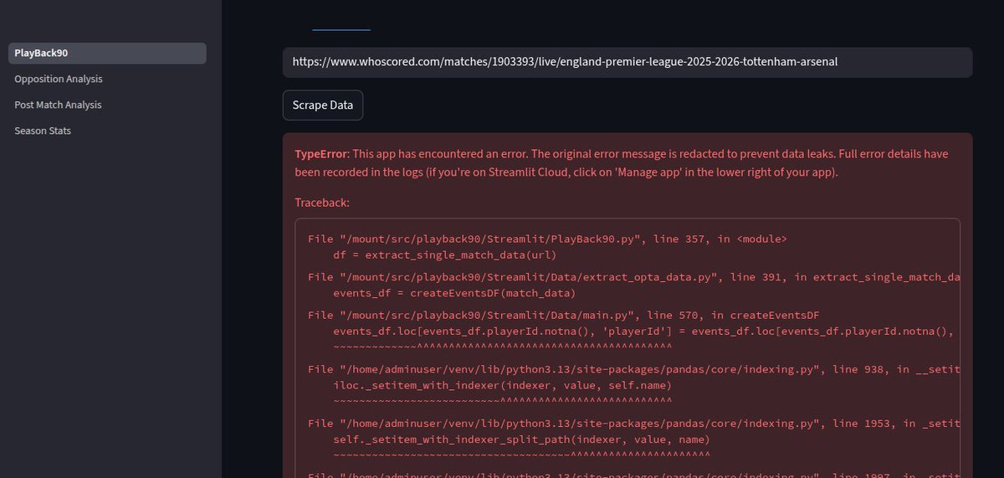Image resolution: width=1004 pixels, height=478 pixels.
Task: Click traceback line for indexing.py line 1953
Action: [x=633, y=424]
